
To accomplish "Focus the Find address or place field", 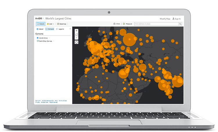I will pos(156,24).
